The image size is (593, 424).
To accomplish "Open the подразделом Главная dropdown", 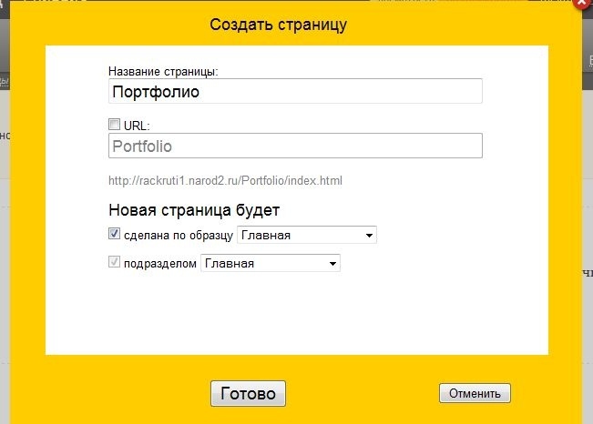I will [x=270, y=263].
